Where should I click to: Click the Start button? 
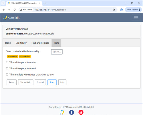point(52,82)
